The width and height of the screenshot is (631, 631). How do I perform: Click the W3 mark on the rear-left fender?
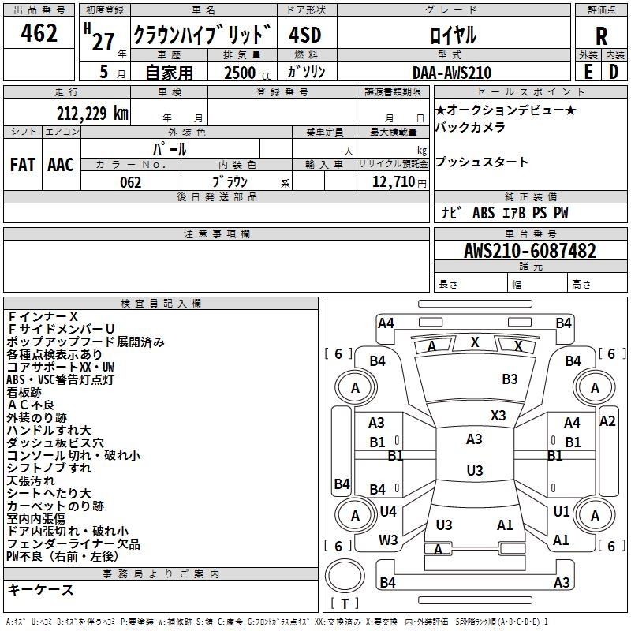[388, 540]
